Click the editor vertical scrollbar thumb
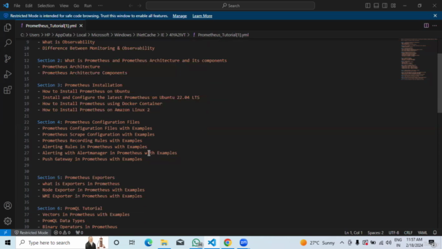 coord(439,83)
